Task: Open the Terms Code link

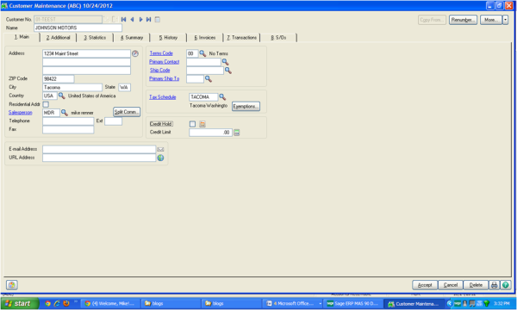Action: point(161,53)
